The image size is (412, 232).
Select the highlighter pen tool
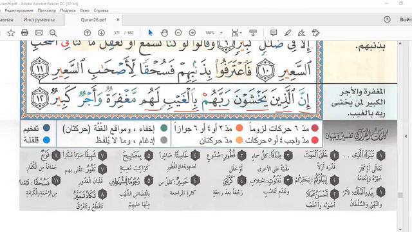(x=288, y=33)
